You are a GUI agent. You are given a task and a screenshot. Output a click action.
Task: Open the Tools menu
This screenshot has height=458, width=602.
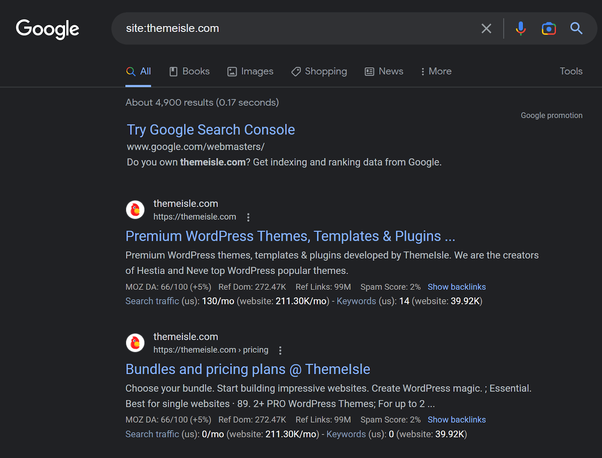coord(571,71)
